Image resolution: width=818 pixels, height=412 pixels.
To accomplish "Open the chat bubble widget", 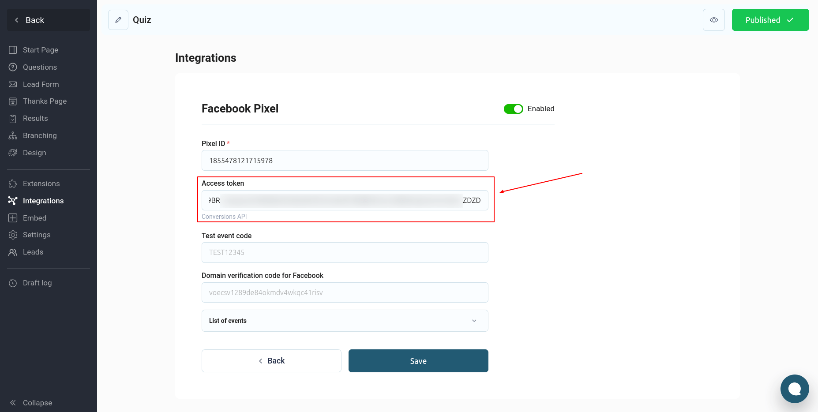I will tap(794, 389).
